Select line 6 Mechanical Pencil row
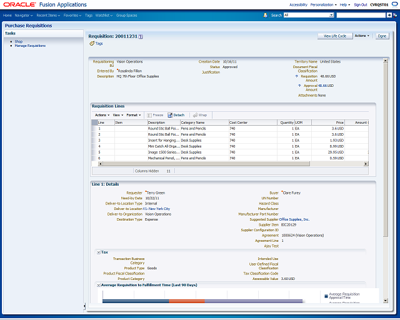The width and height of the screenshot is (400, 320). point(230,158)
